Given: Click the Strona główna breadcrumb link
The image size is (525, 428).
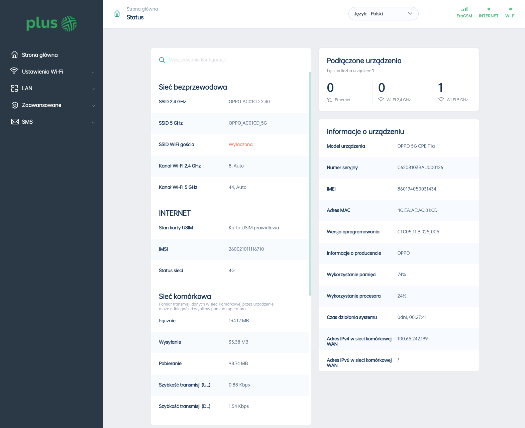Looking at the screenshot, I should point(142,9).
